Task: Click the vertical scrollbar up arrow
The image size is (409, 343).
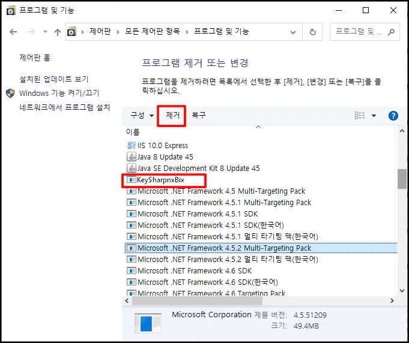Action: 402,131
